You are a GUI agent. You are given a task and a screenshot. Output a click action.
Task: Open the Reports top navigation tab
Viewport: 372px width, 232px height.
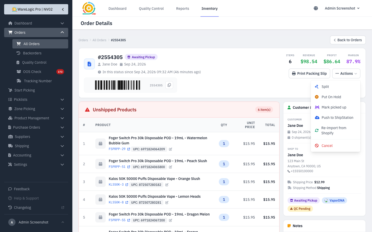[x=183, y=9]
